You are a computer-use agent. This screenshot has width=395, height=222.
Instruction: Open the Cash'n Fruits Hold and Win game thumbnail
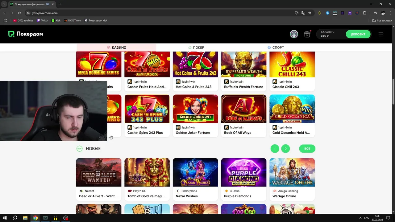(147, 64)
